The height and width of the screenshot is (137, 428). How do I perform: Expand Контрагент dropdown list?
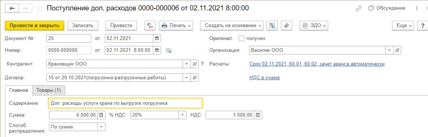point(186,64)
